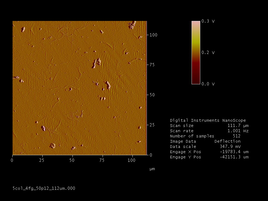The width and height of the screenshot is (268, 201).
Task: Click the 'Data scale' label
Action: pyautogui.click(x=183, y=147)
